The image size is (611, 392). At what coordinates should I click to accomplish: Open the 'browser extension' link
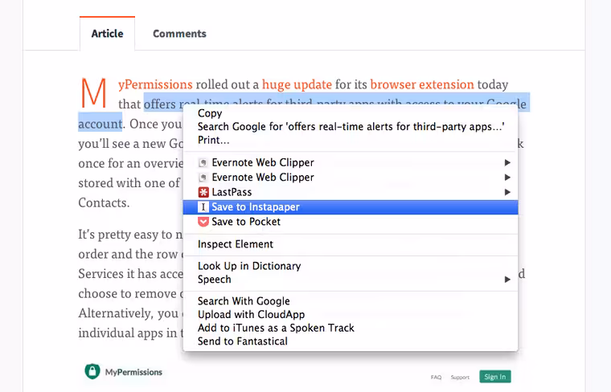(x=422, y=84)
